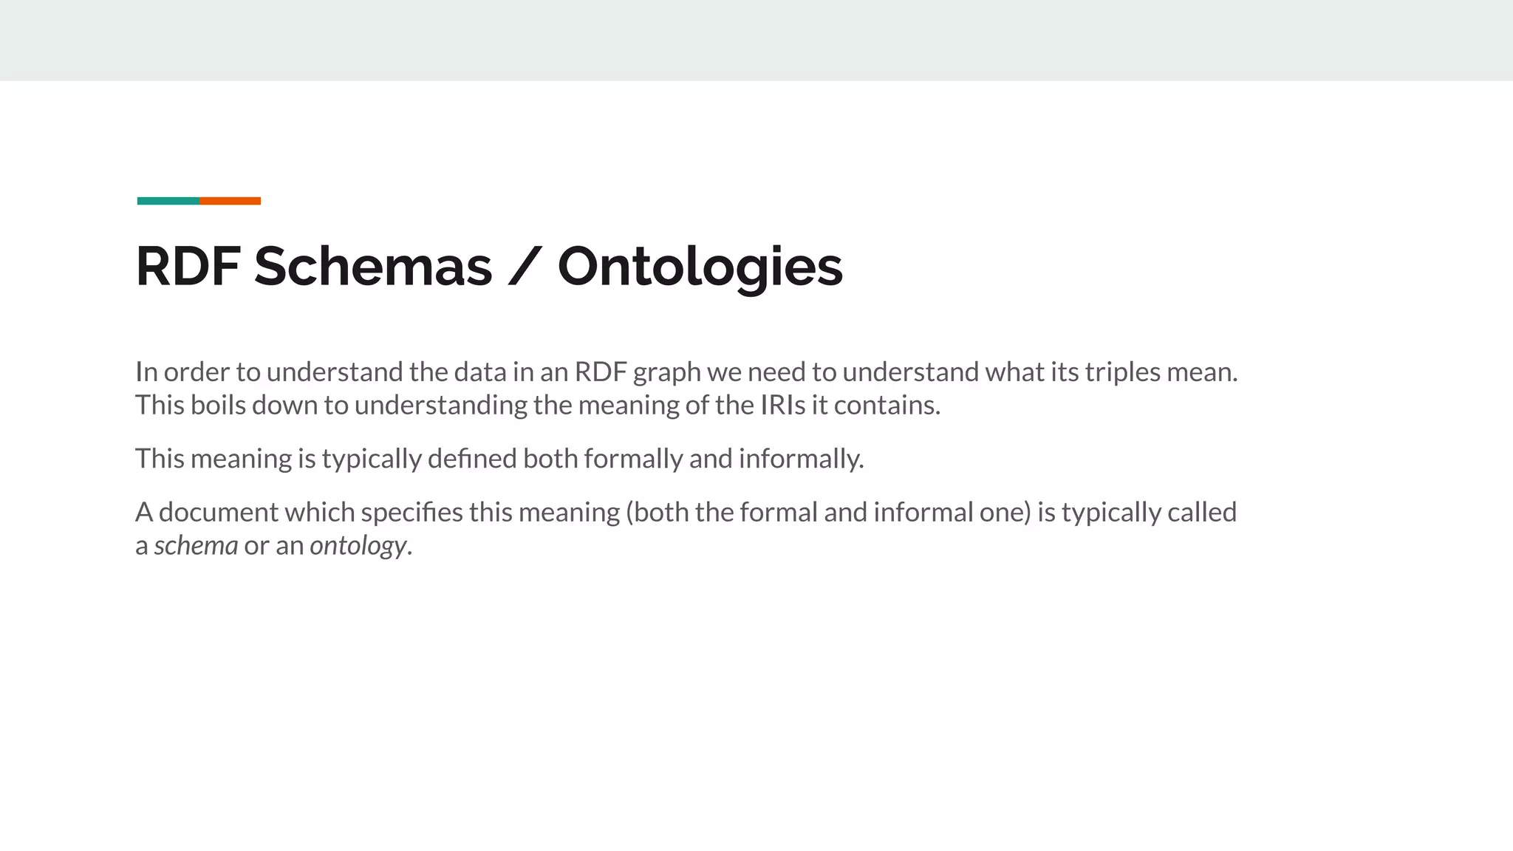
Task: Click the orange segment of the accent bar
Action: coord(230,201)
